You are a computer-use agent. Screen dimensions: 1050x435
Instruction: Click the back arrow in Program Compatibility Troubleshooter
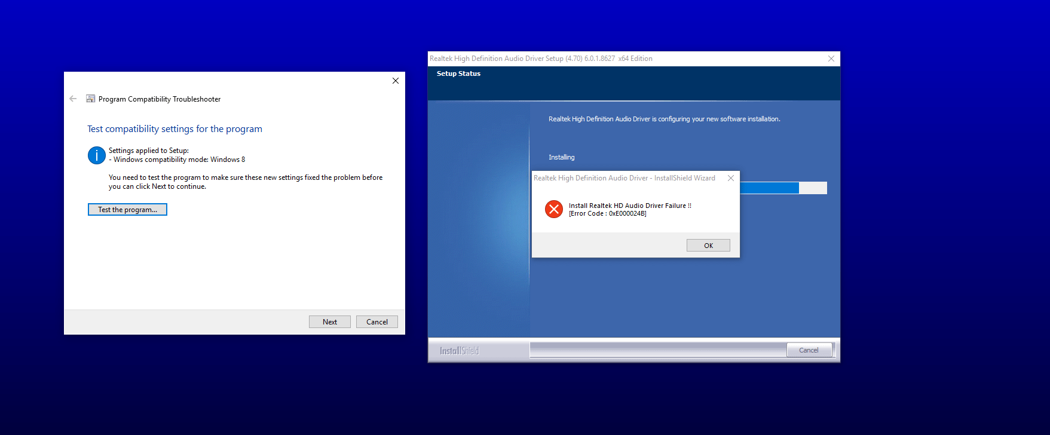pos(73,99)
